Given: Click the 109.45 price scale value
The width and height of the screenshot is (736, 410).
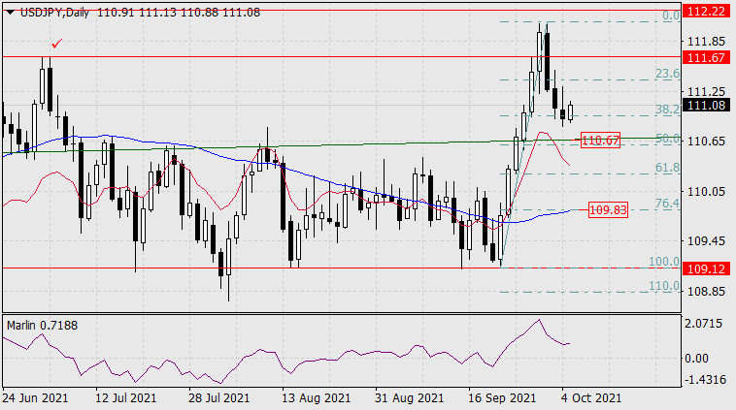Looking at the screenshot, I should 707,240.
